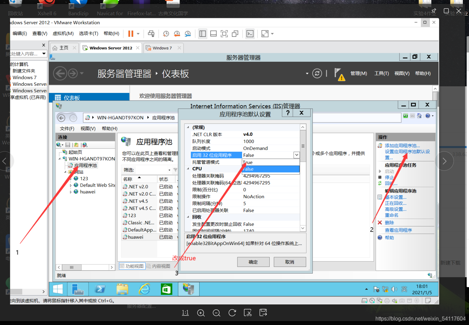
Task: Open Windows Store icon on guest taskbar
Action: 166,289
